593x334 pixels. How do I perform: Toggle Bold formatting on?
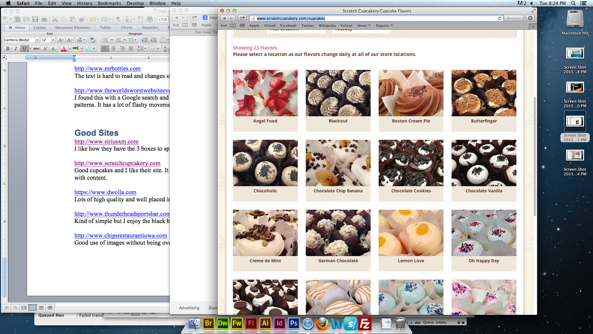click(x=8, y=49)
